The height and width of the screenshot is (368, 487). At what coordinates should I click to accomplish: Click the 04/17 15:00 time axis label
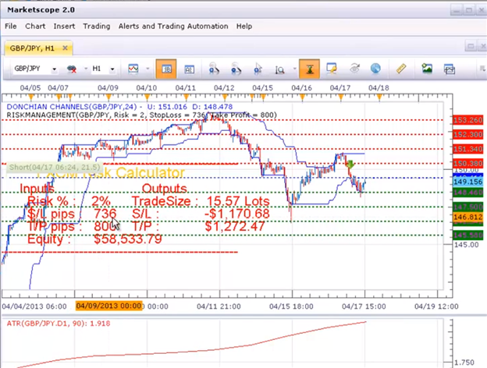(x=364, y=306)
